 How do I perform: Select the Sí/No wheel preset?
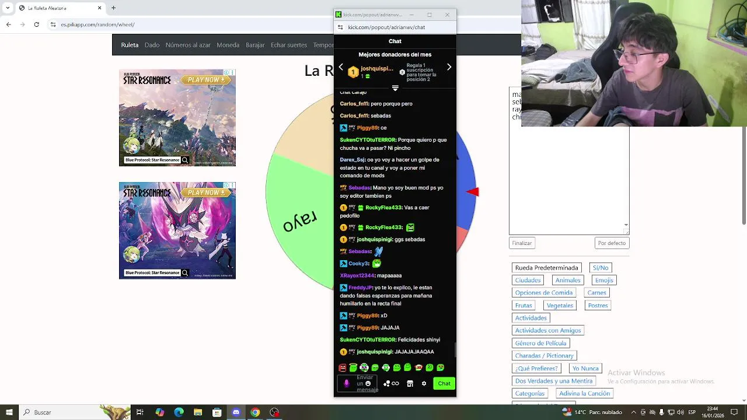click(601, 268)
